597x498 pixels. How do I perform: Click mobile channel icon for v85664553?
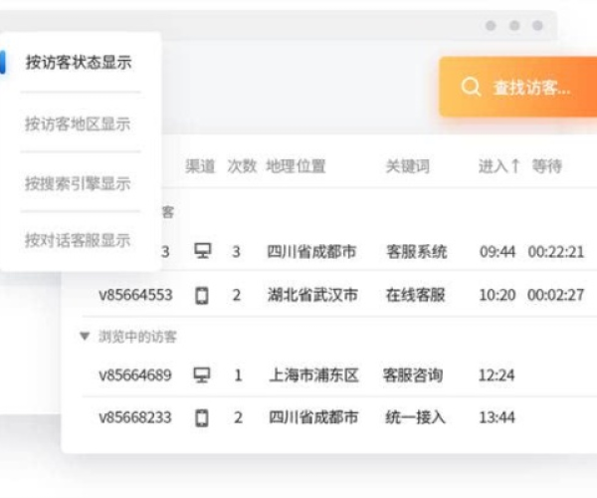pyautogui.click(x=202, y=295)
